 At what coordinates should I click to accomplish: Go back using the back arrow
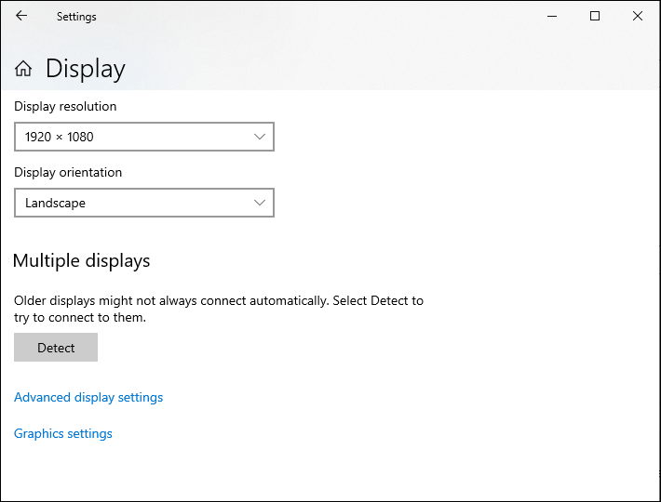(21, 16)
